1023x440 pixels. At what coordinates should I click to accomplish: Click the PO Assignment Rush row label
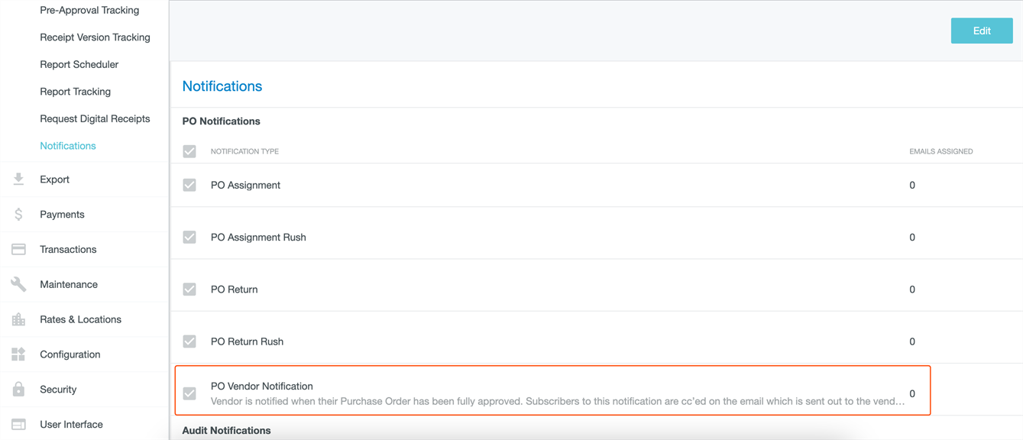tap(258, 237)
